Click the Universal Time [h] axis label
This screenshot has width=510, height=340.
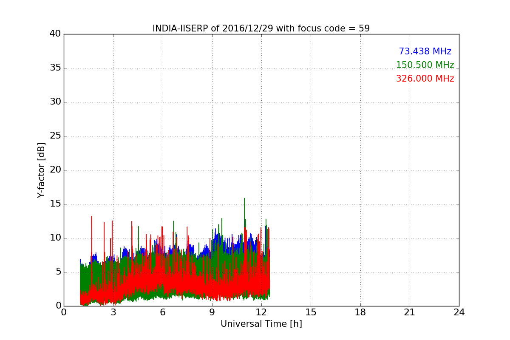261,324
